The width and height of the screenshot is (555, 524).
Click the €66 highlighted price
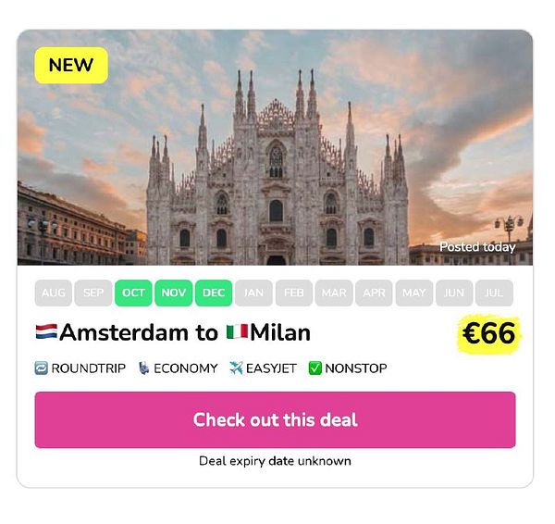488,333
